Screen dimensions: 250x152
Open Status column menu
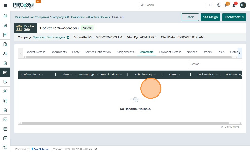[x=190, y=75]
